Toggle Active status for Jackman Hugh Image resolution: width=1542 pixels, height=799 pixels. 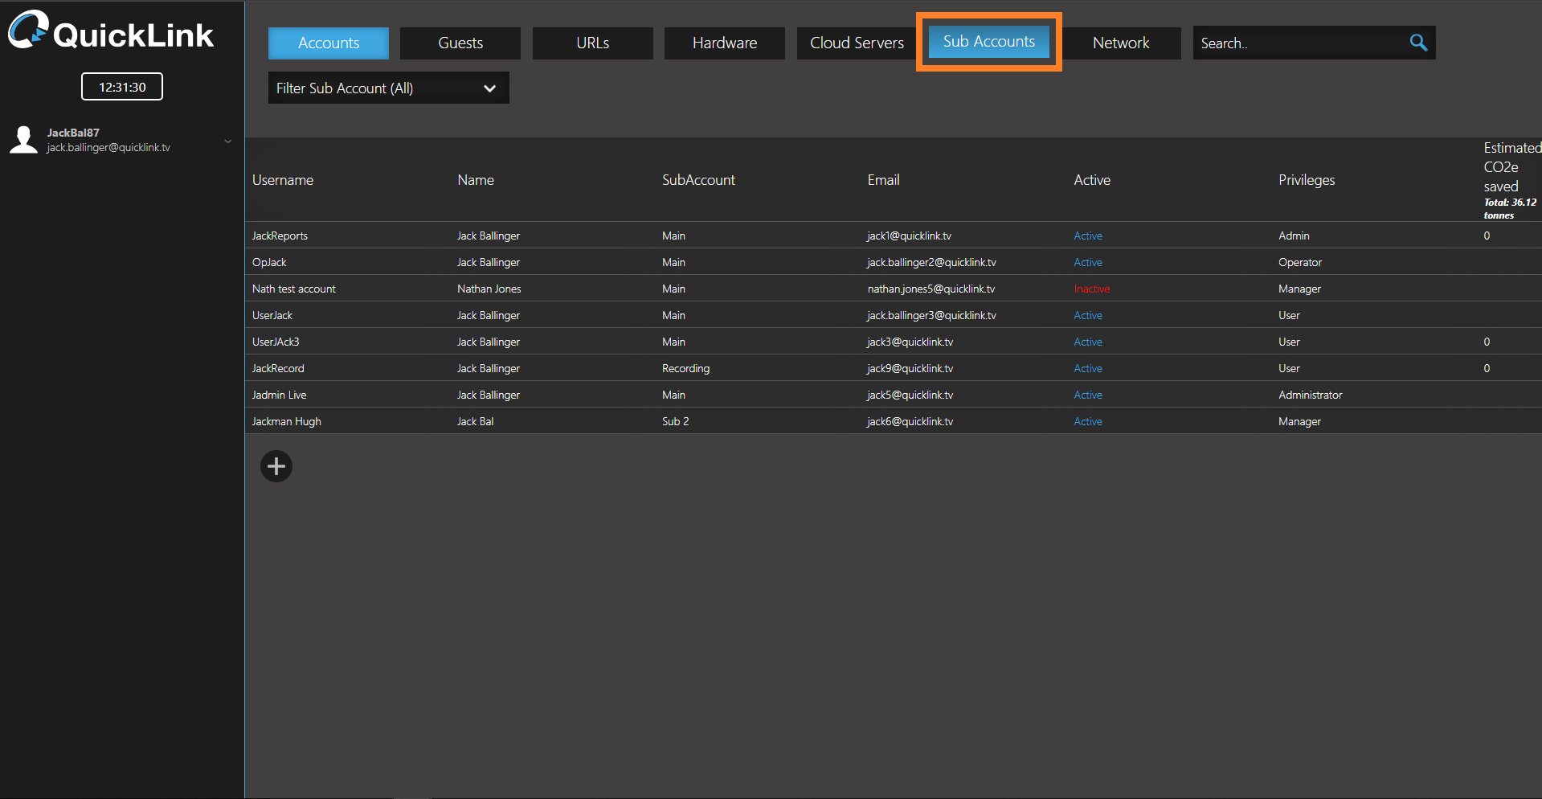point(1088,421)
